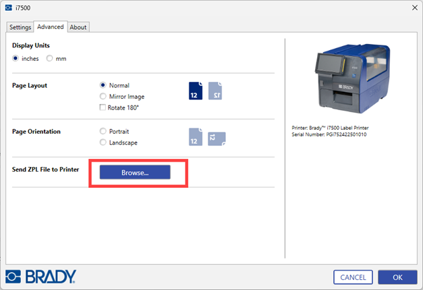Select the Advanced tab
Screen dimensions: 423x290
[51, 27]
